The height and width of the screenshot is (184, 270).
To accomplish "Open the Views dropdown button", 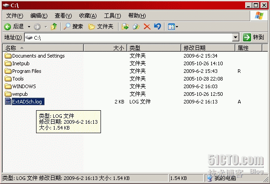I will [x=173, y=27].
